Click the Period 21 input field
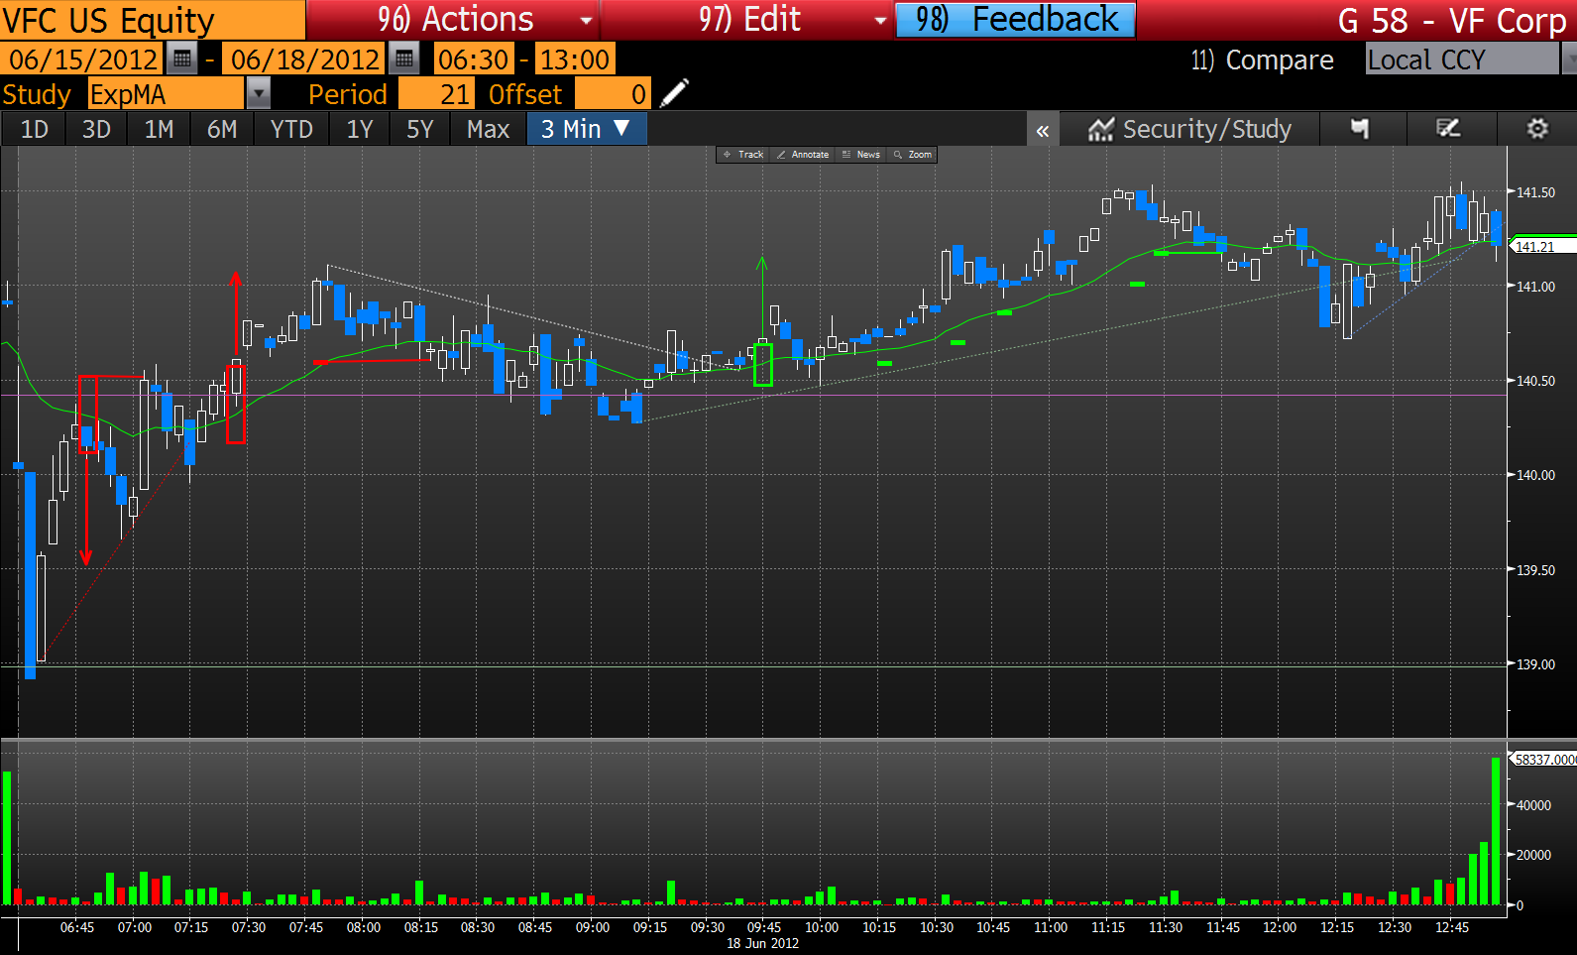 436,94
